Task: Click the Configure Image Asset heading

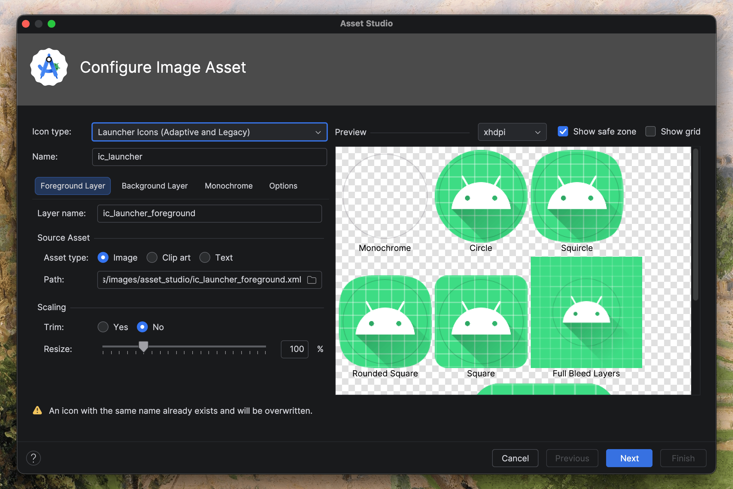Action: (x=163, y=68)
